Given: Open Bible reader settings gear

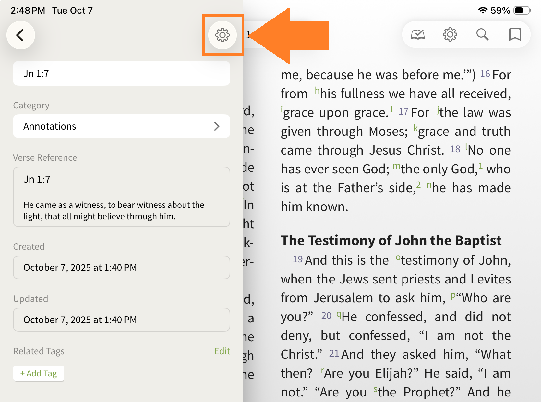Looking at the screenshot, I should coord(450,34).
